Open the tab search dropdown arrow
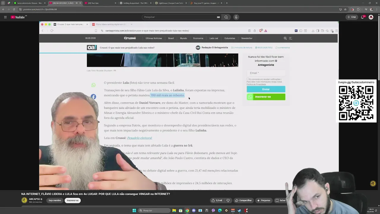The width and height of the screenshot is (380, 214). [x=3, y=3]
